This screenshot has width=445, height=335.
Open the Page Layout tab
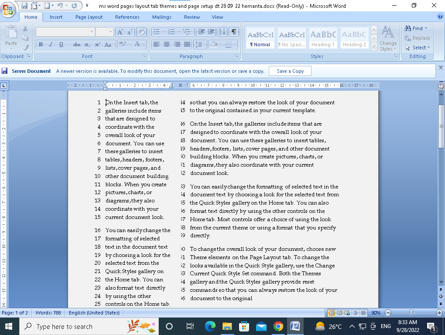(89, 17)
